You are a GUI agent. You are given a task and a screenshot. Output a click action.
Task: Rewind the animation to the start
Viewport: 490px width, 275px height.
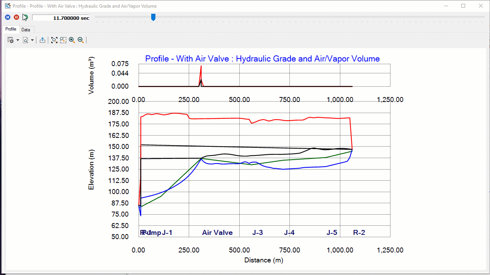(x=8, y=17)
